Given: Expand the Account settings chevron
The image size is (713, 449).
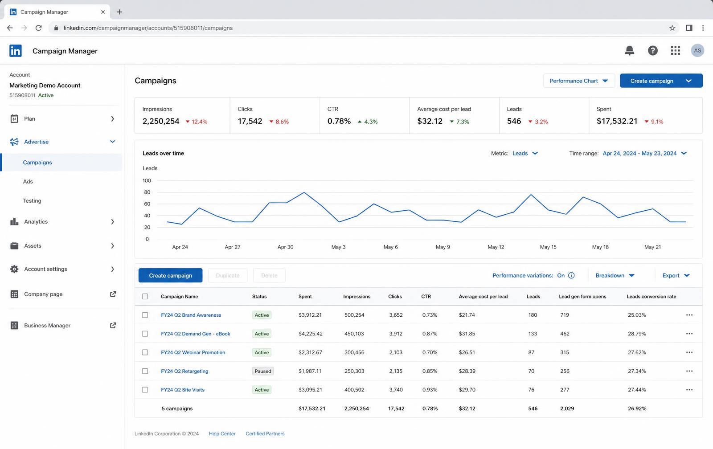Looking at the screenshot, I should [x=112, y=269].
